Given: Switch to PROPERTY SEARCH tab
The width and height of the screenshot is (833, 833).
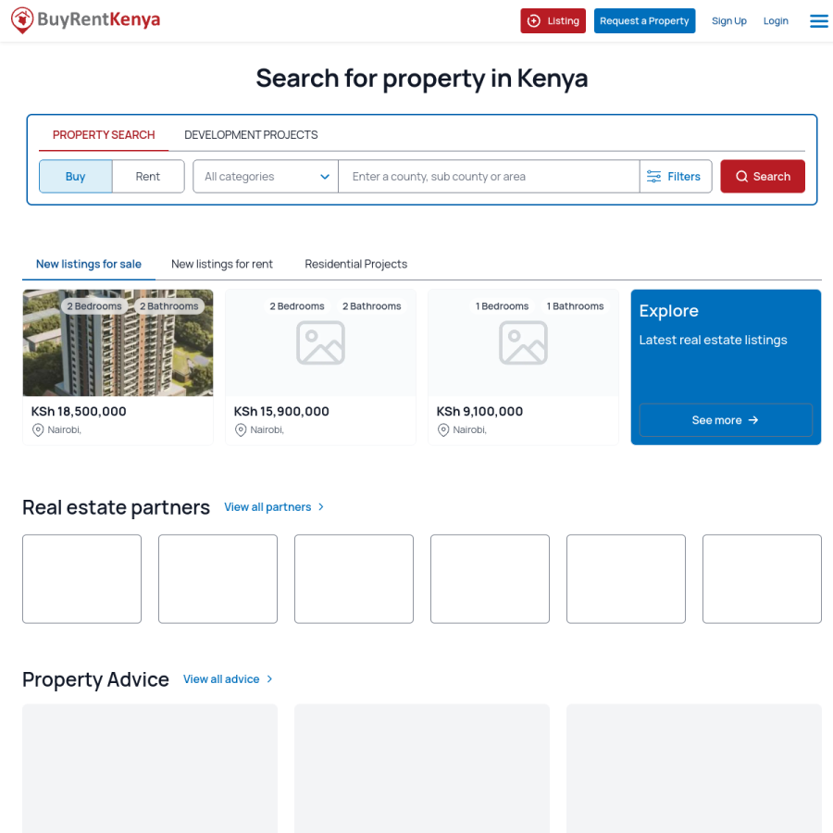Looking at the screenshot, I should (x=104, y=135).
